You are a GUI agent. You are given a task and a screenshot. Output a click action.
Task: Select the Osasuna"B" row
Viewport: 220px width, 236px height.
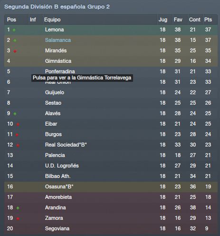tap(111, 187)
